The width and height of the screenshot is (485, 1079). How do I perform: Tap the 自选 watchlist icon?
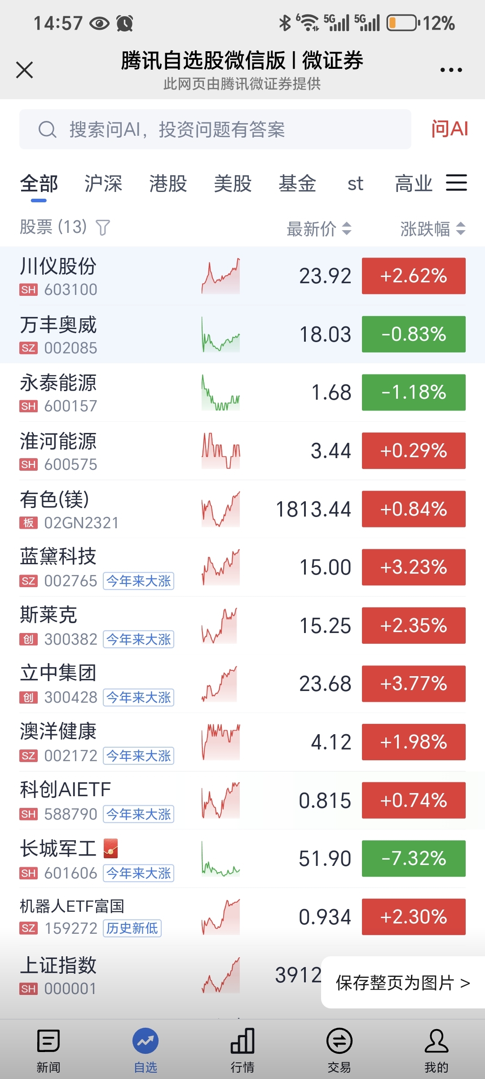(x=145, y=1041)
